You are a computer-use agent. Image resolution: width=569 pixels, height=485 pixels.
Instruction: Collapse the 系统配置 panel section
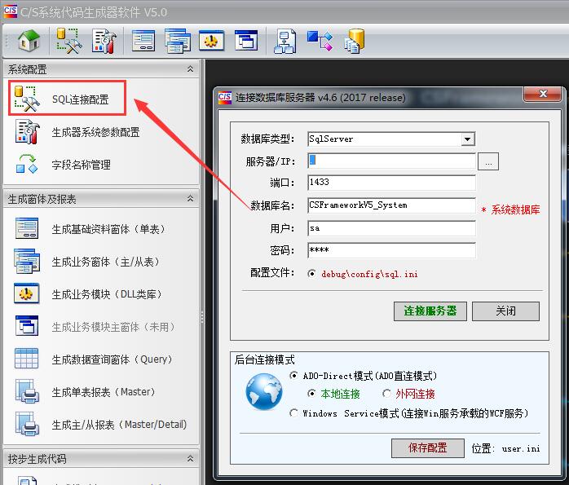pos(191,69)
